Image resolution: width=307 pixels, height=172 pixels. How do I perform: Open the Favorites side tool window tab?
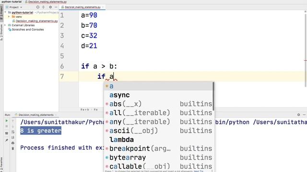point(1,164)
